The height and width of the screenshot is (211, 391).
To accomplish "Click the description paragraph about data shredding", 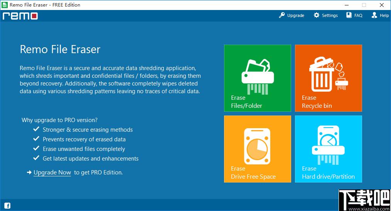I will (110, 79).
